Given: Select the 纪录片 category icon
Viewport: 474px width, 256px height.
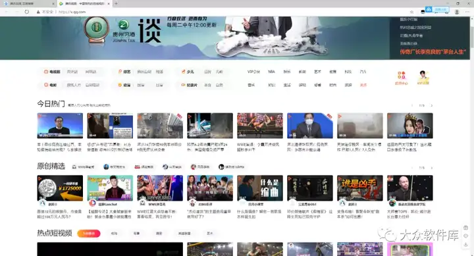Looking at the screenshot, I should coord(183,85).
